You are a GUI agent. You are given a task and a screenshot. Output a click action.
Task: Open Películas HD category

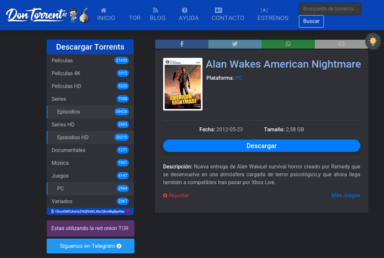tap(90, 86)
